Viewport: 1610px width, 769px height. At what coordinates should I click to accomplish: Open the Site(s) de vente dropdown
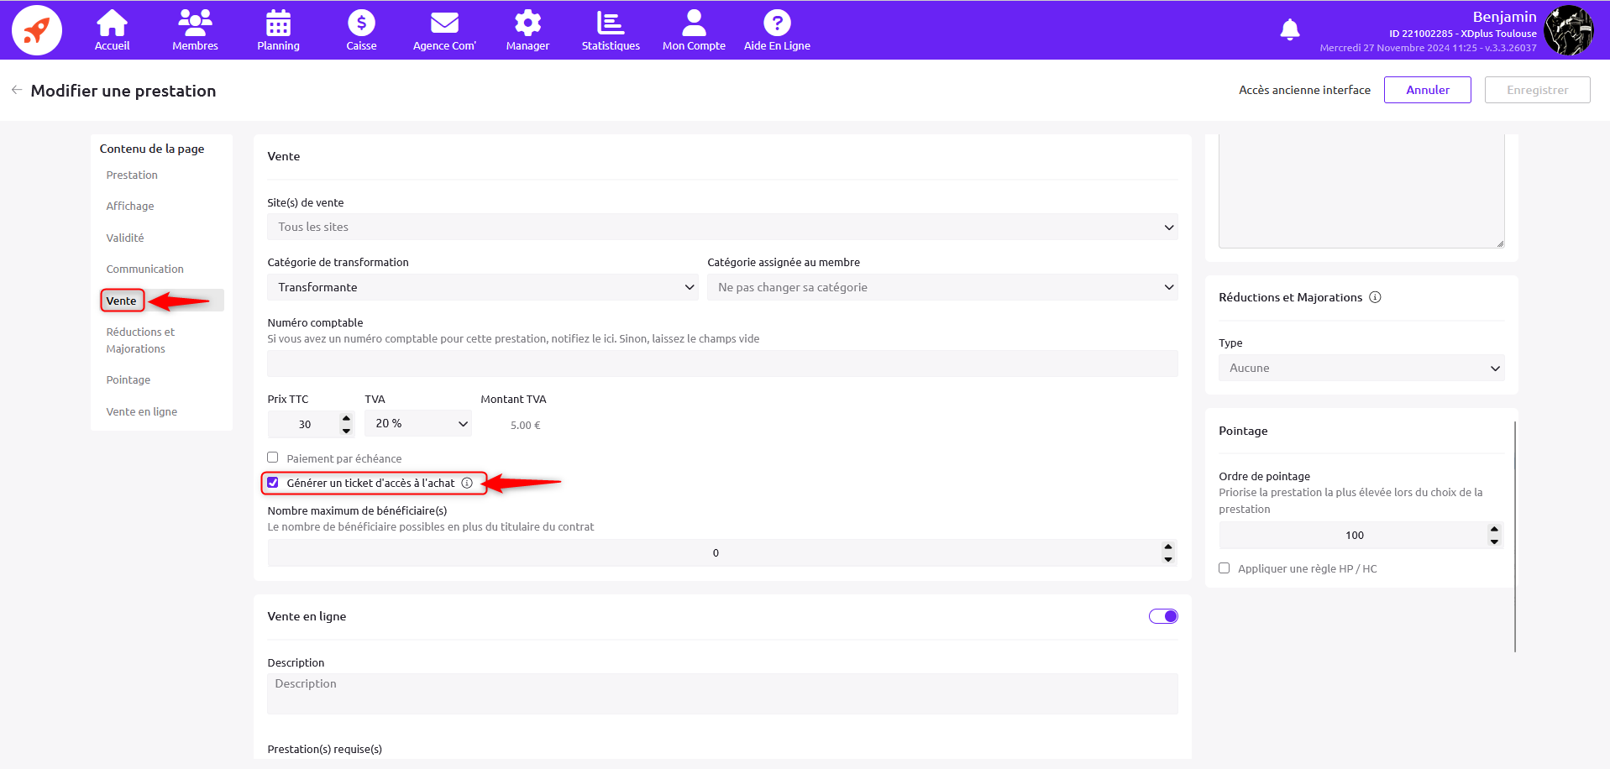pyautogui.click(x=722, y=227)
